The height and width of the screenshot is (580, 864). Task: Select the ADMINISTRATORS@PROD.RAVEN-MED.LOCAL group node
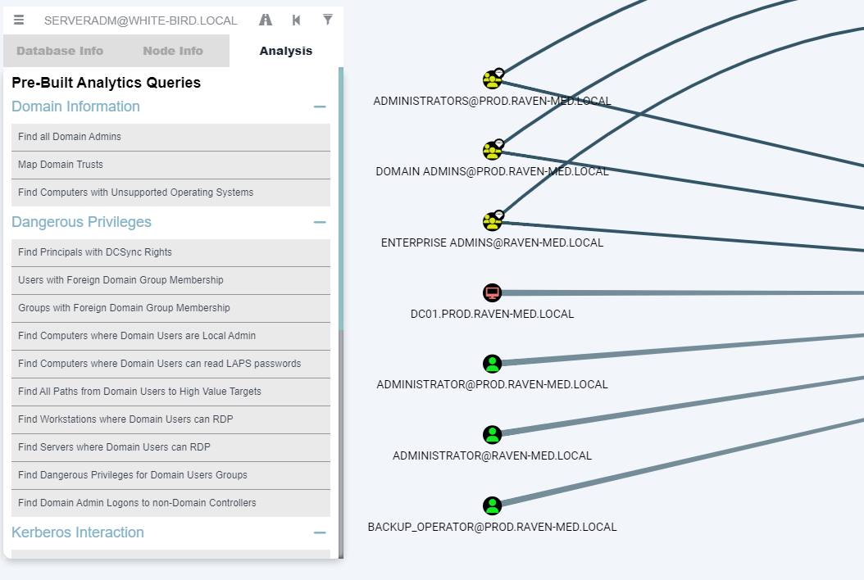point(492,80)
